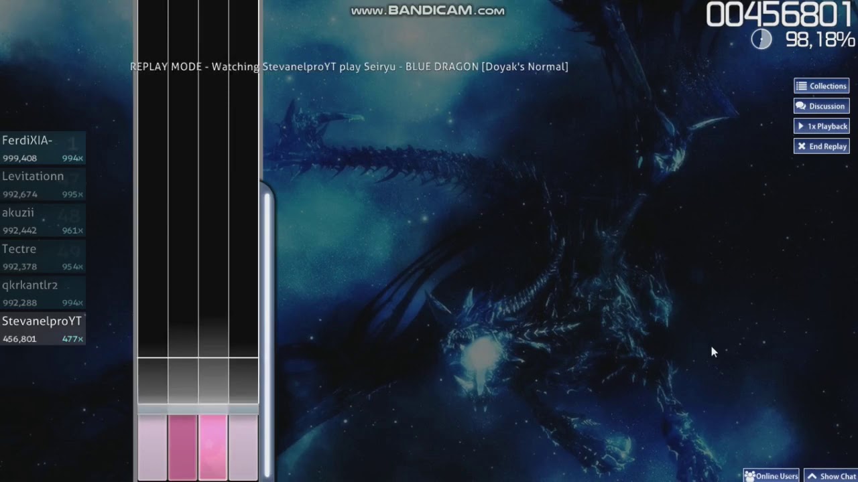This screenshot has width=858, height=482.
Task: Click the Online Users people icon
Action: point(749,476)
